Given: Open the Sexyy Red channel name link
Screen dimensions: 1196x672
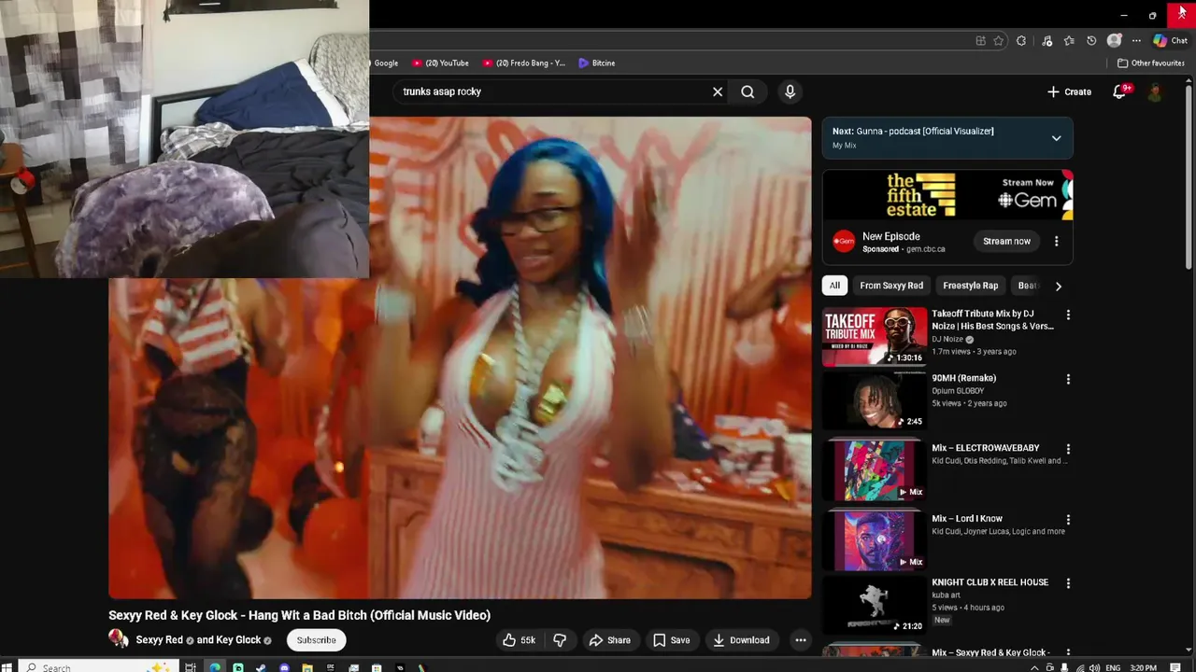Looking at the screenshot, I should (160, 640).
